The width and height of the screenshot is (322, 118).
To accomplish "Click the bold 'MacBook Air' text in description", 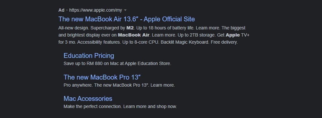I will tap(133, 35).
